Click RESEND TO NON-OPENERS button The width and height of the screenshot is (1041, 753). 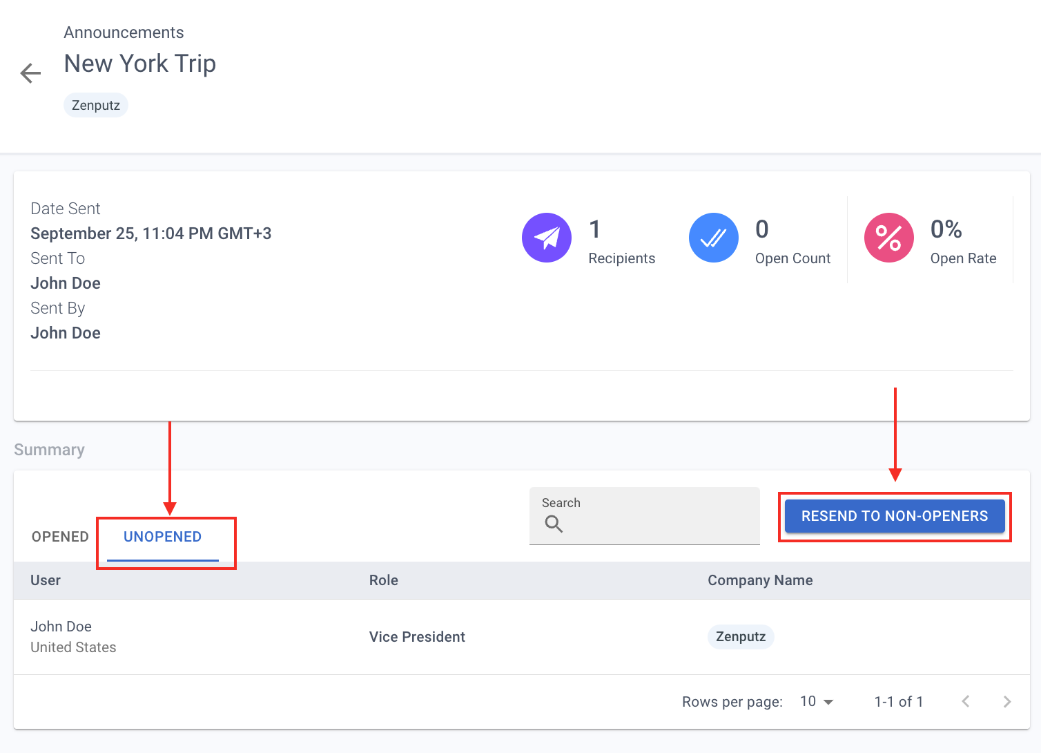(x=895, y=516)
